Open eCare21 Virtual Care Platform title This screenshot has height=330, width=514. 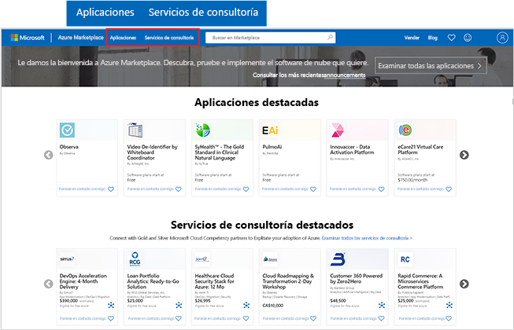(420, 149)
